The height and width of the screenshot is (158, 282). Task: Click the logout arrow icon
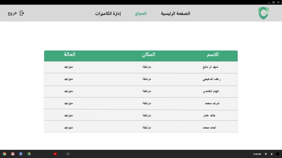[x=22, y=13]
